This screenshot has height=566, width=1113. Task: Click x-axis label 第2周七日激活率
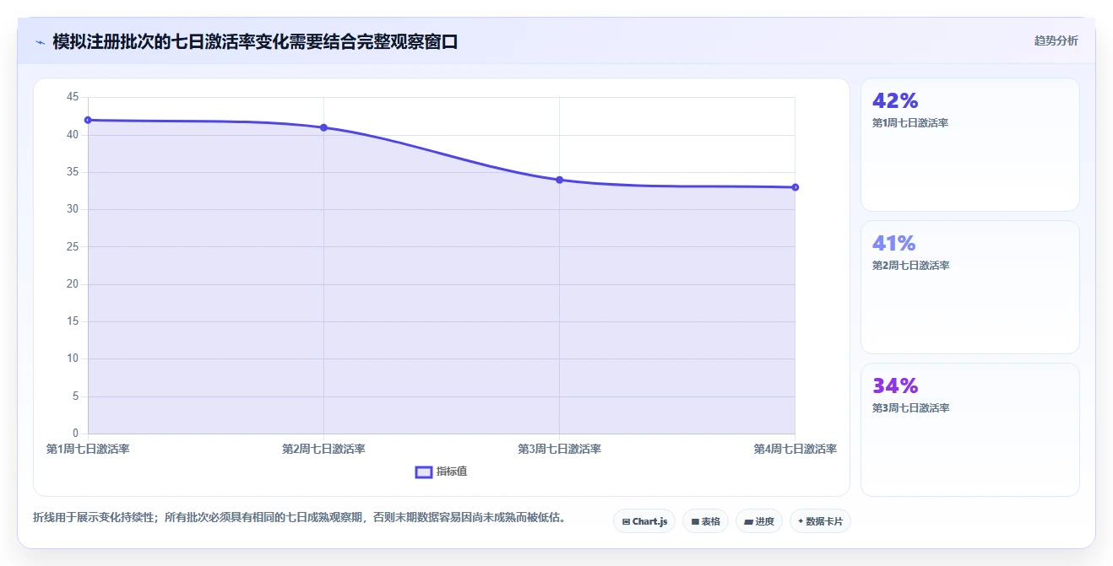(323, 450)
